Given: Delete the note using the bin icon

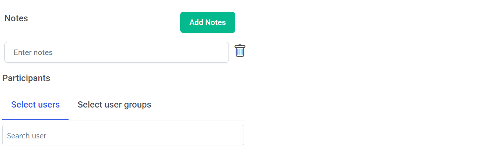Looking at the screenshot, I should click(240, 51).
